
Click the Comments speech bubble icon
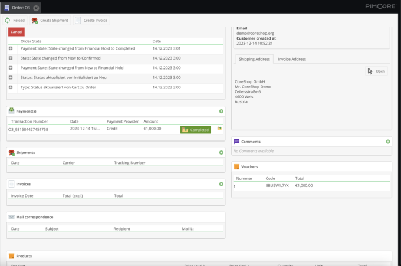pos(236,142)
